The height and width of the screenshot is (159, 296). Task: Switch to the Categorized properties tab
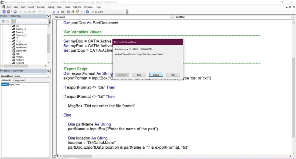(19, 80)
